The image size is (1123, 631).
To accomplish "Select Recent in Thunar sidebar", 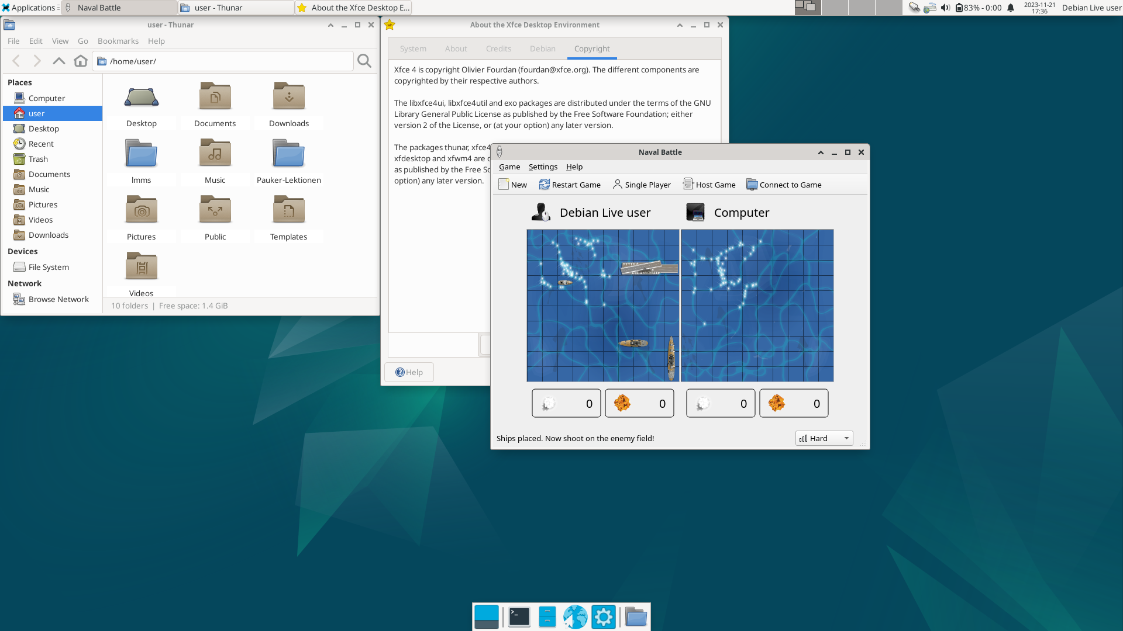I will pyautogui.click(x=53, y=144).
